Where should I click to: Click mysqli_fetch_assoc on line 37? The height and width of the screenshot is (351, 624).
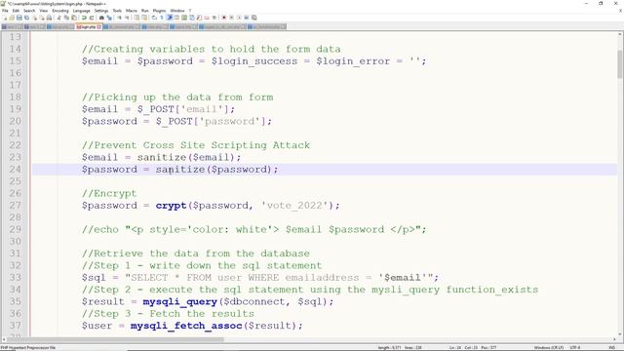[186, 326]
